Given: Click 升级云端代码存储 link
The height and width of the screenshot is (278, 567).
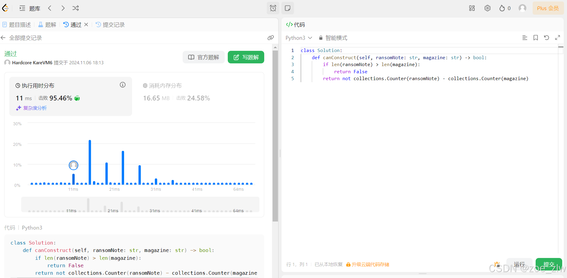Looking at the screenshot, I should (x=368, y=264).
